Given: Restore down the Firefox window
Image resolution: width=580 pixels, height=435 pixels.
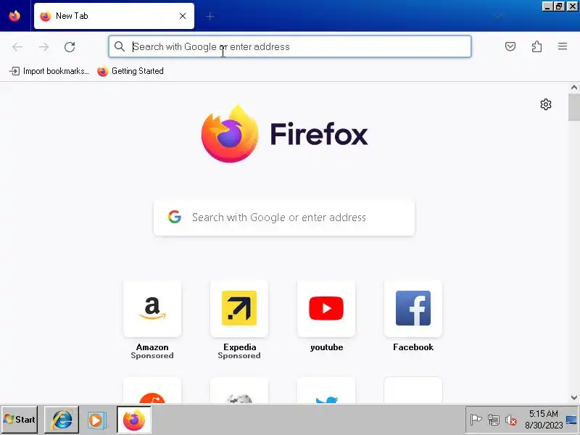Looking at the screenshot, I should [x=559, y=7].
